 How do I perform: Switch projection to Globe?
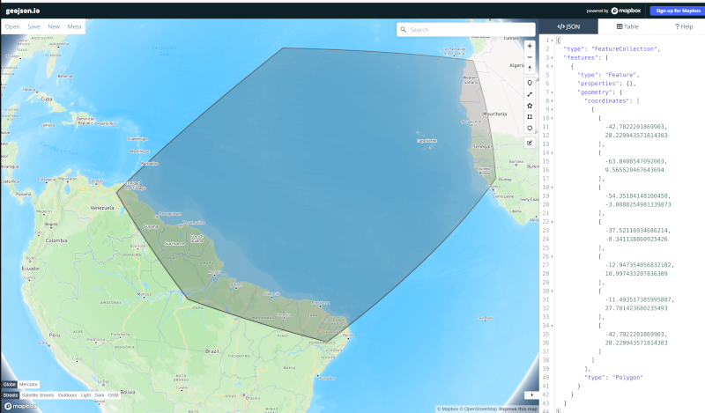[x=10, y=384]
